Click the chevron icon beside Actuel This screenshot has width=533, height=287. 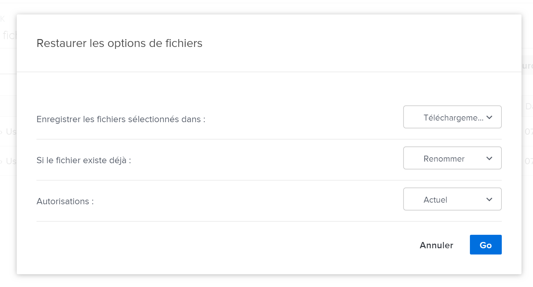(489, 199)
